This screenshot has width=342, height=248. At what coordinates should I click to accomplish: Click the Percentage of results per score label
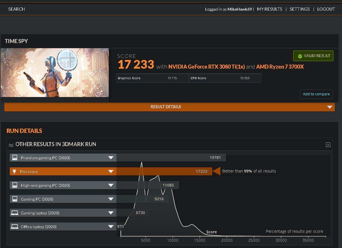point(294,231)
